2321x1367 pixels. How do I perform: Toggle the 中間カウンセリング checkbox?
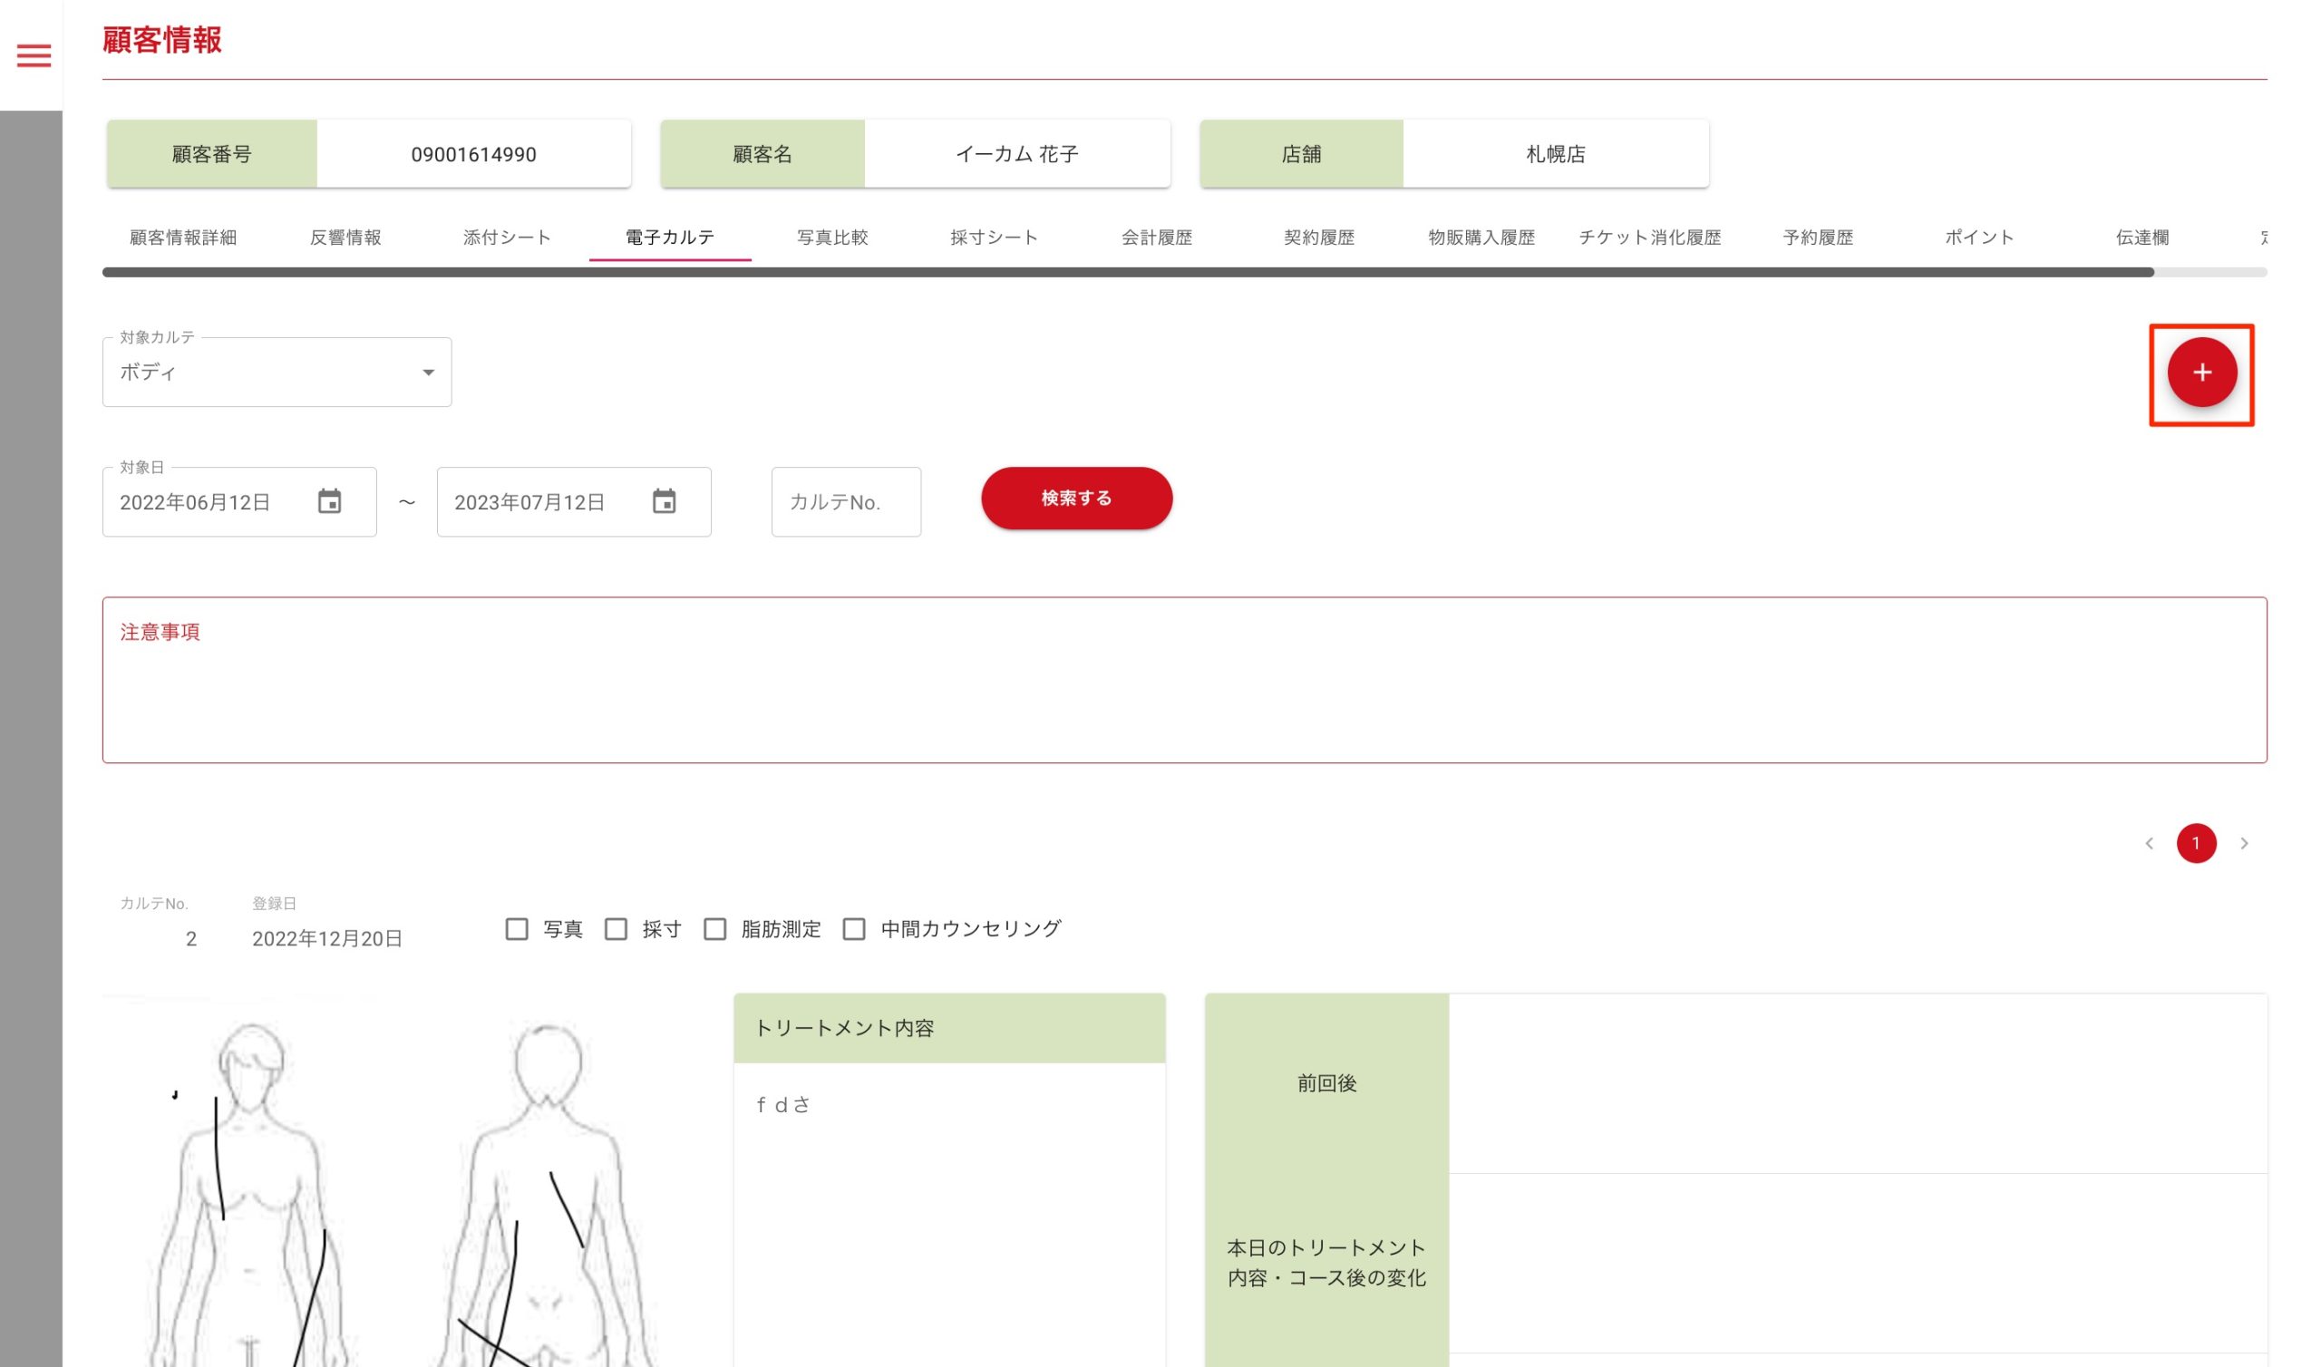point(854,929)
